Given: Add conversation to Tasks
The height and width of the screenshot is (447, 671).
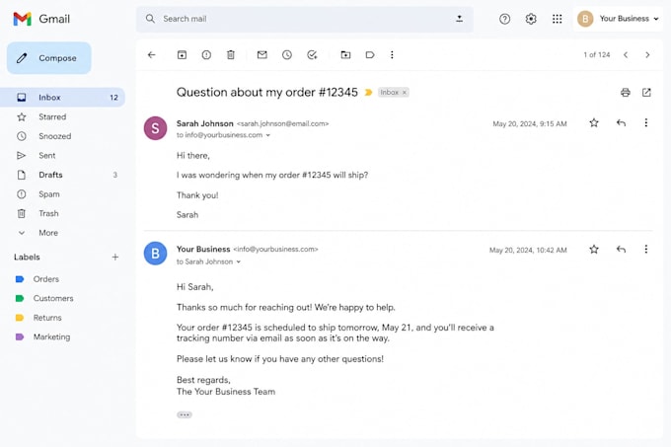Looking at the screenshot, I should pyautogui.click(x=312, y=54).
